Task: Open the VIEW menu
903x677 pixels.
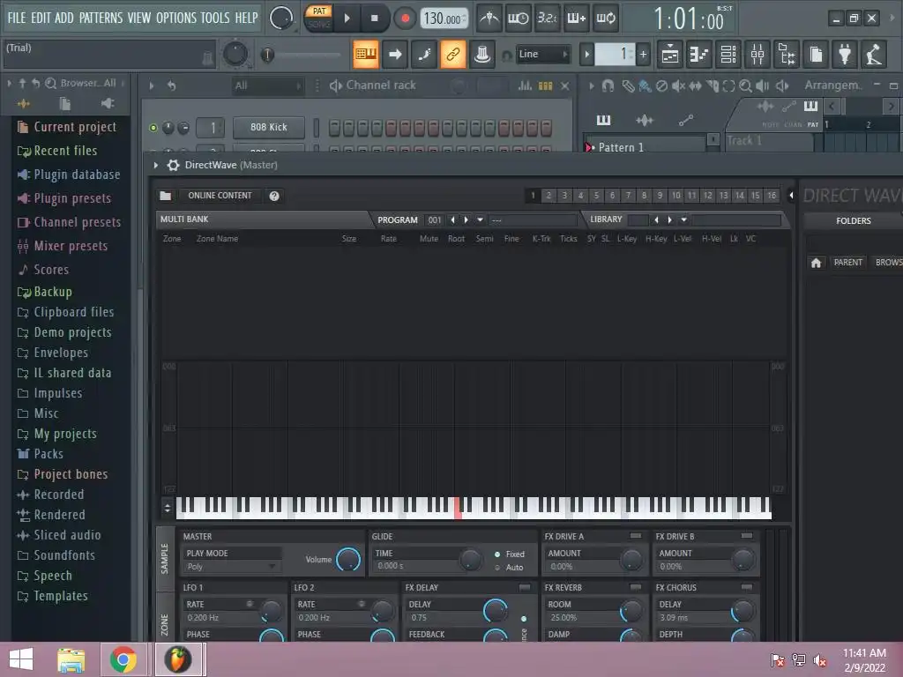Action: pyautogui.click(x=139, y=18)
